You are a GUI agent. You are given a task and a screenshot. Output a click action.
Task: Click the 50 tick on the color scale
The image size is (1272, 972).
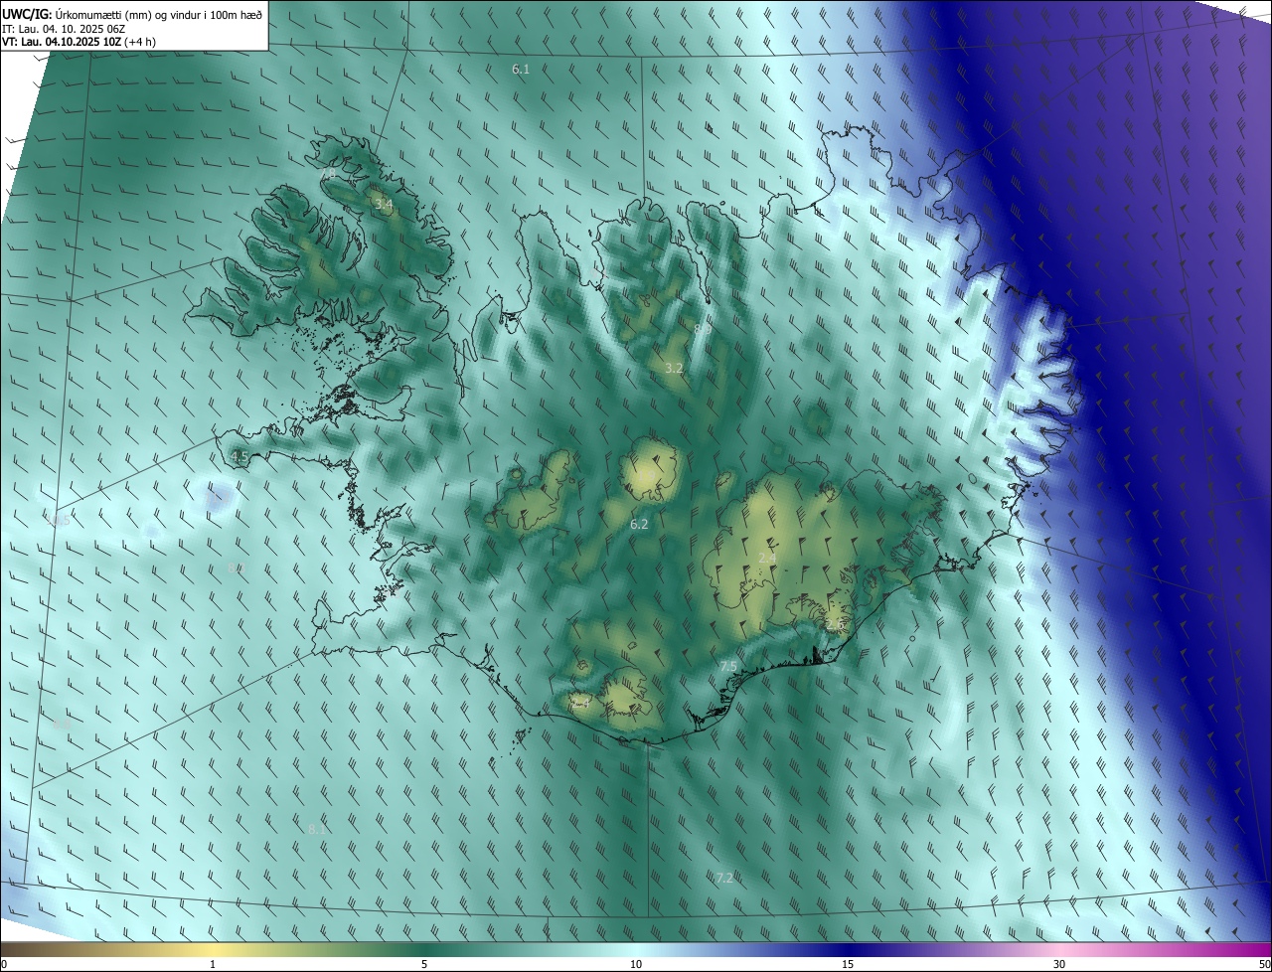click(1264, 965)
